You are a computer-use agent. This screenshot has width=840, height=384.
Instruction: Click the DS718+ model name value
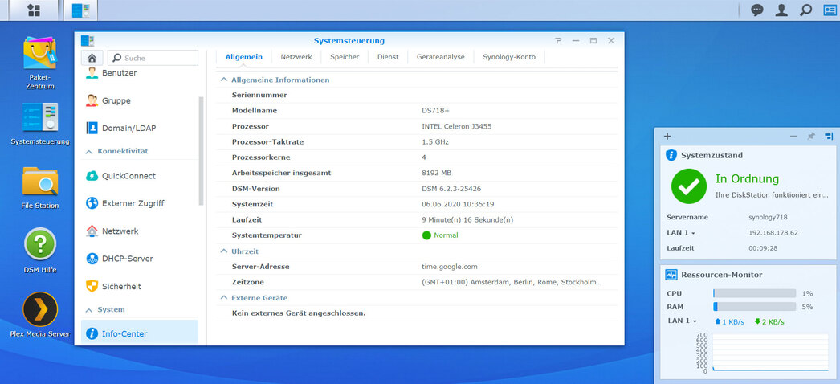(435, 111)
